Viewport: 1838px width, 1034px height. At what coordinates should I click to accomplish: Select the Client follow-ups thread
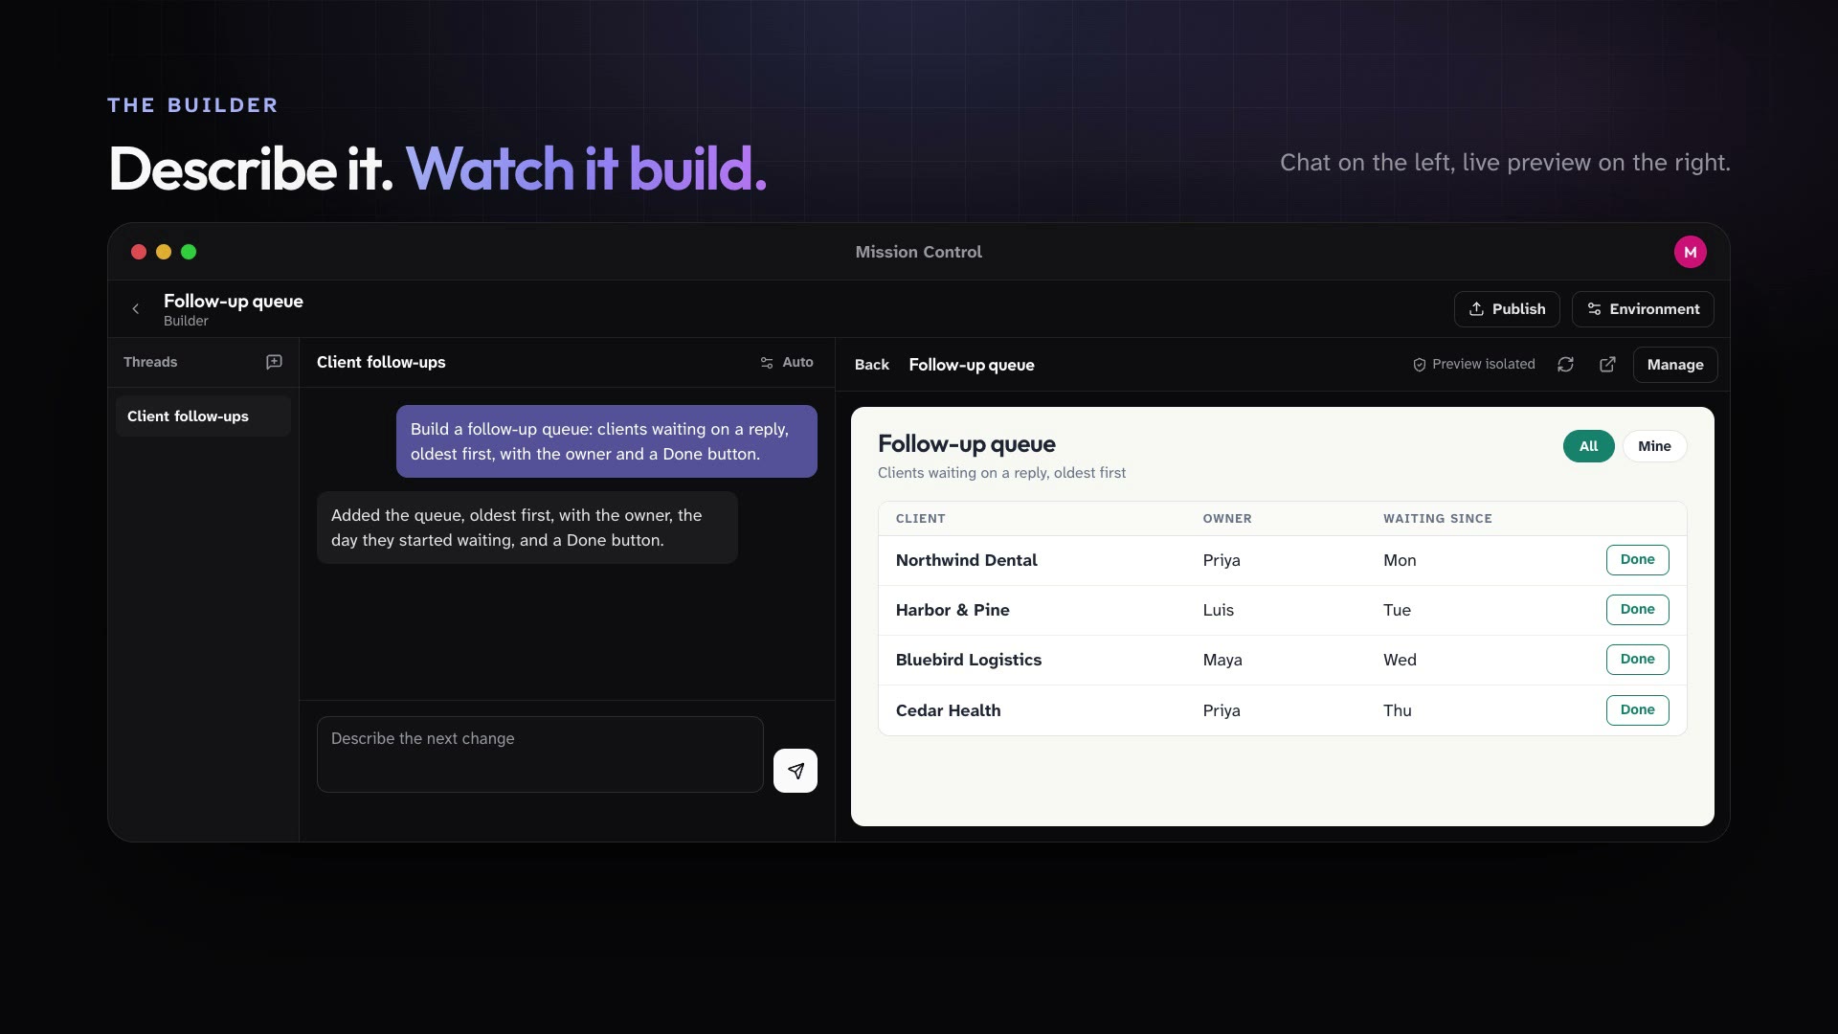(x=203, y=416)
